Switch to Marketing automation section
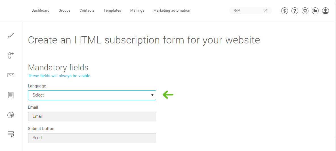The width and height of the screenshot is (336, 151). 172,11
